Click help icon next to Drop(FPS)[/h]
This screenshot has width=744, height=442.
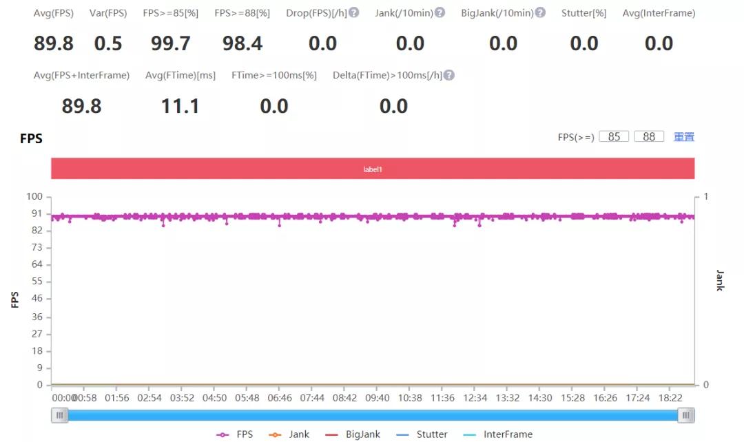pyautogui.click(x=353, y=13)
